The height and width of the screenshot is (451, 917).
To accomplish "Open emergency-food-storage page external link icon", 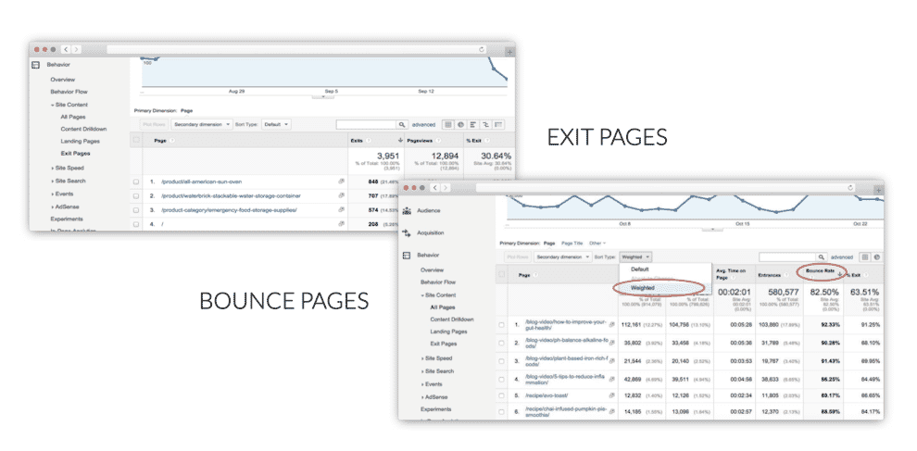I will 341,209.
